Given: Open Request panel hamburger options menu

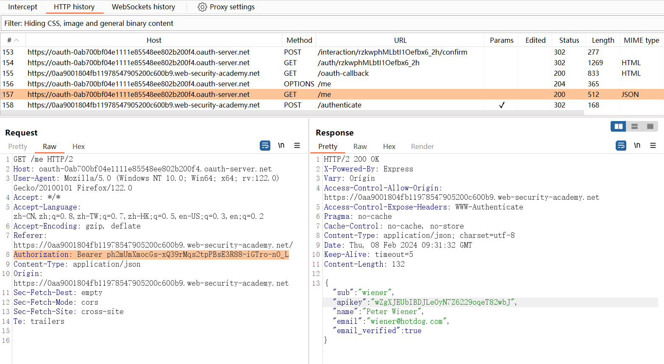Looking at the screenshot, I should 297,146.
